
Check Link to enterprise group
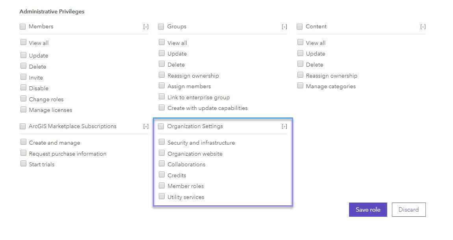pos(162,97)
